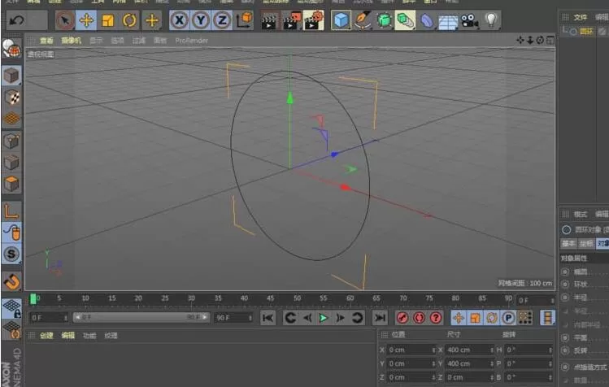The width and height of the screenshot is (609, 387).
Task: Add a Cube primitive object
Action: coord(341,20)
